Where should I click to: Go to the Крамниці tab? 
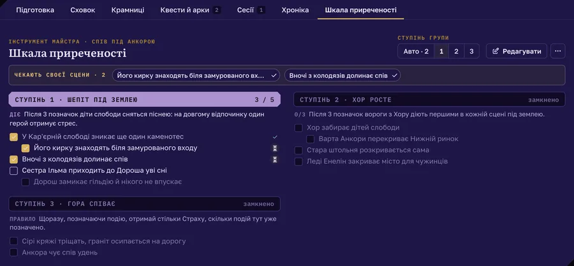128,10
